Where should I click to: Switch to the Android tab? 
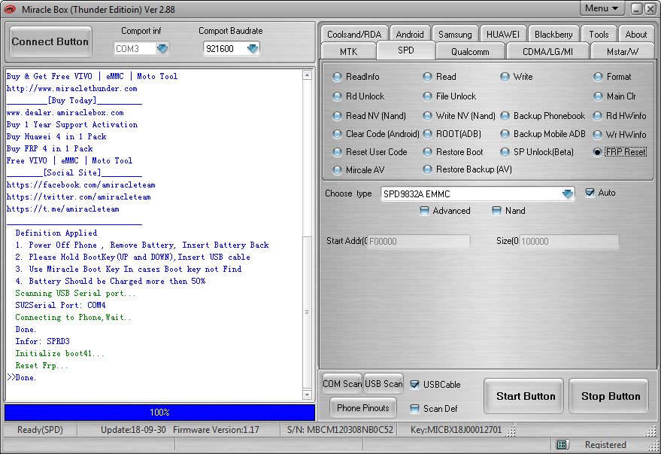tap(410, 34)
